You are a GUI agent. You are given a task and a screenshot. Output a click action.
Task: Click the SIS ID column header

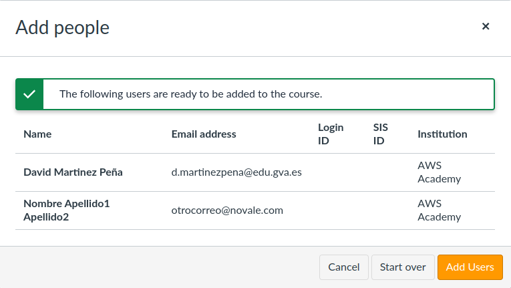[381, 134]
